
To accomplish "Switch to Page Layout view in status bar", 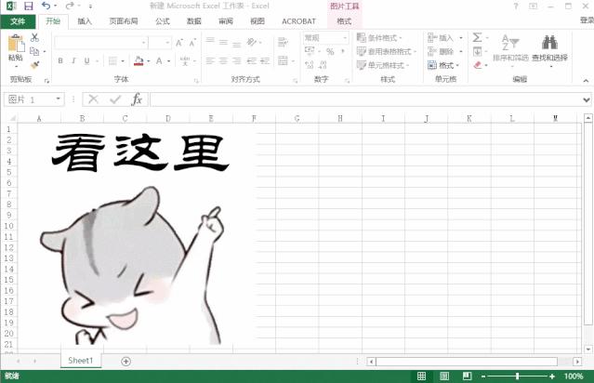I will point(444,376).
